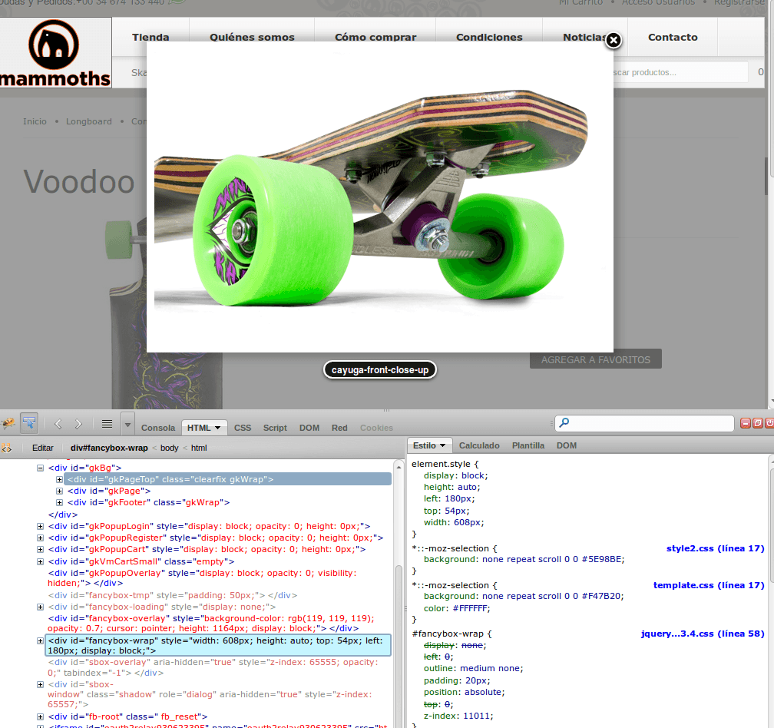This screenshot has width=774, height=728.
Task: Select the gkPopupOverlay div line
Action: [x=203, y=578]
